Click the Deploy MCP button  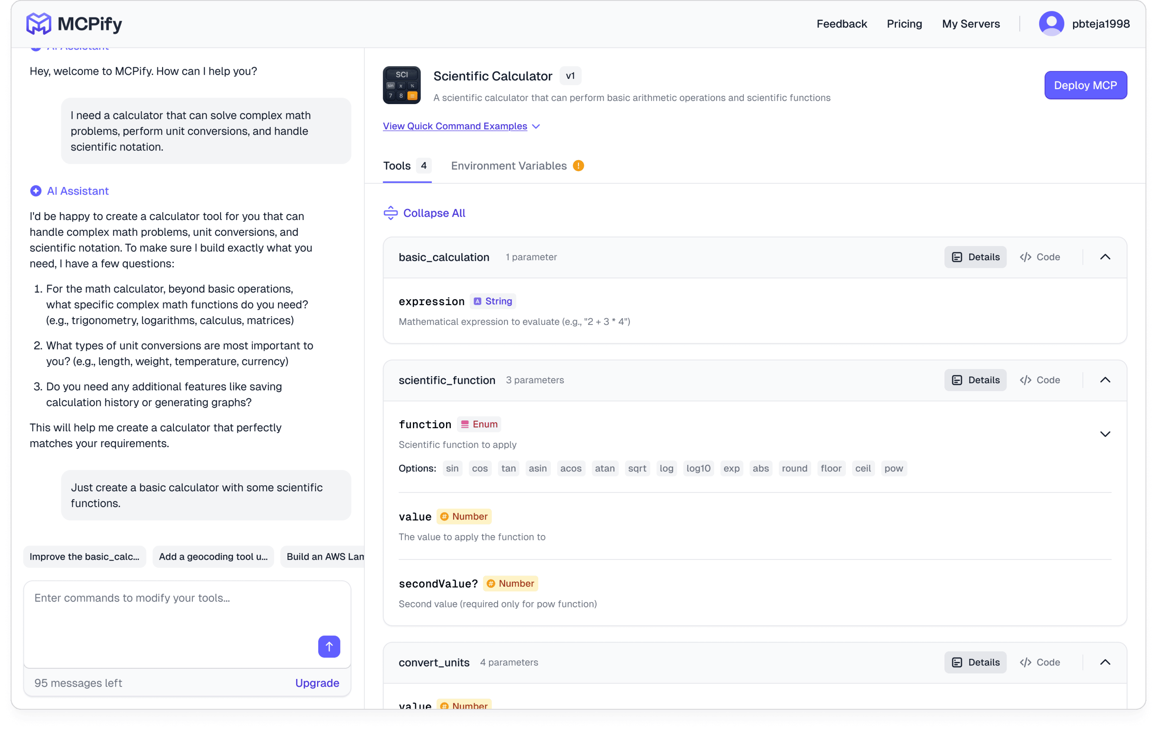tap(1085, 85)
